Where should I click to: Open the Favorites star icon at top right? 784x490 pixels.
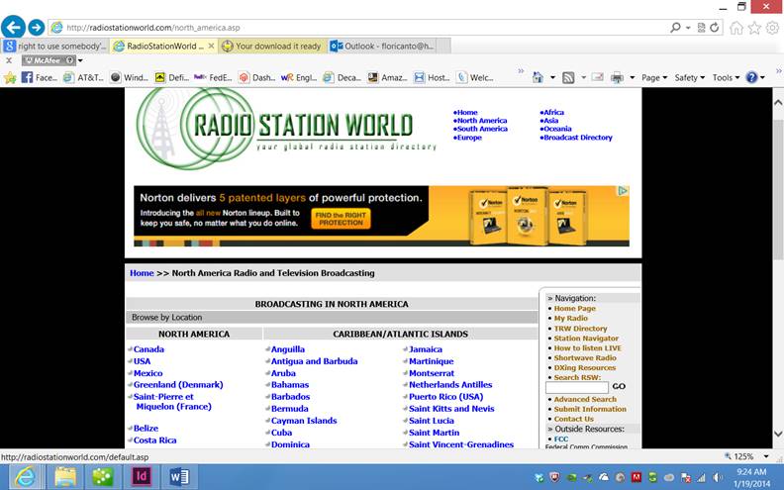point(753,28)
